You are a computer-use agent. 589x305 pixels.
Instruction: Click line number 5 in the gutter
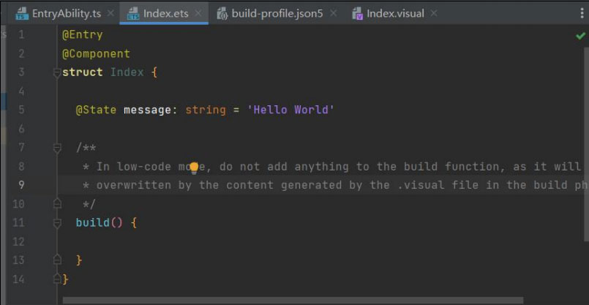[x=20, y=110]
